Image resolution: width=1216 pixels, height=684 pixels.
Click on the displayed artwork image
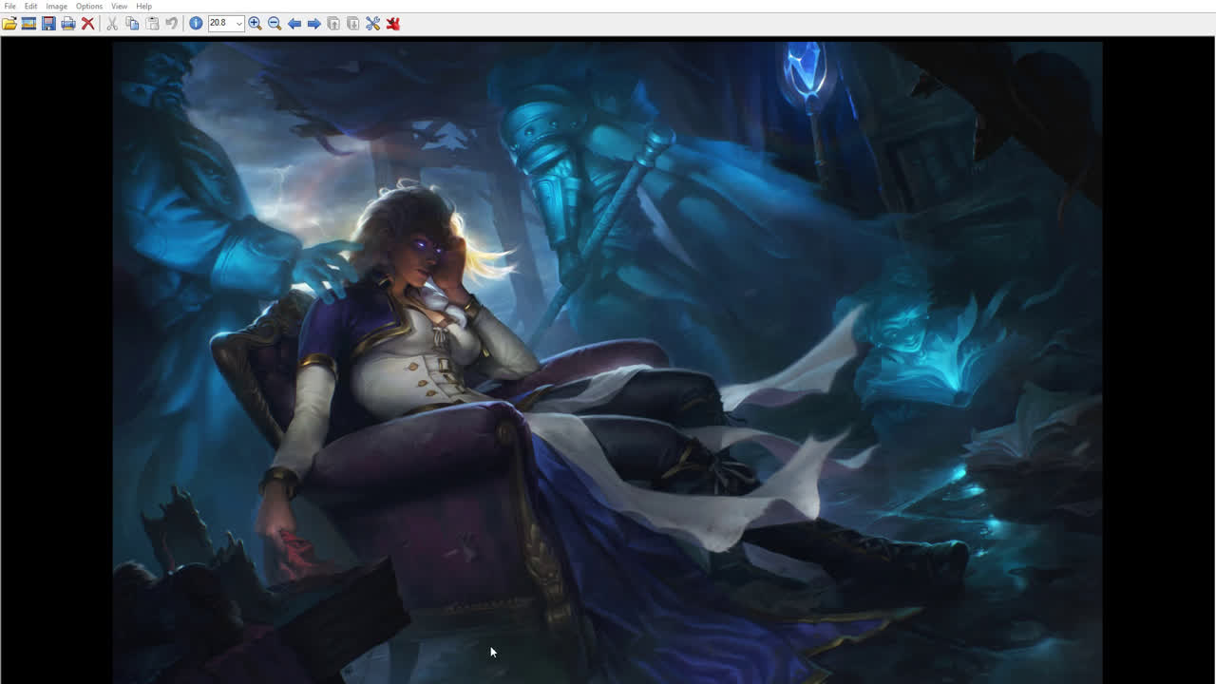[x=608, y=362]
